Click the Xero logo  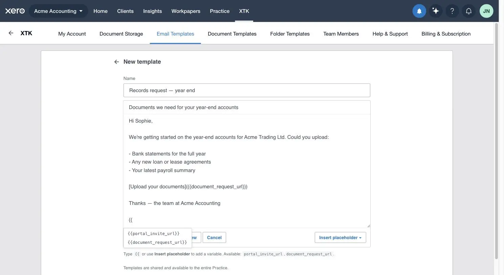15,11
